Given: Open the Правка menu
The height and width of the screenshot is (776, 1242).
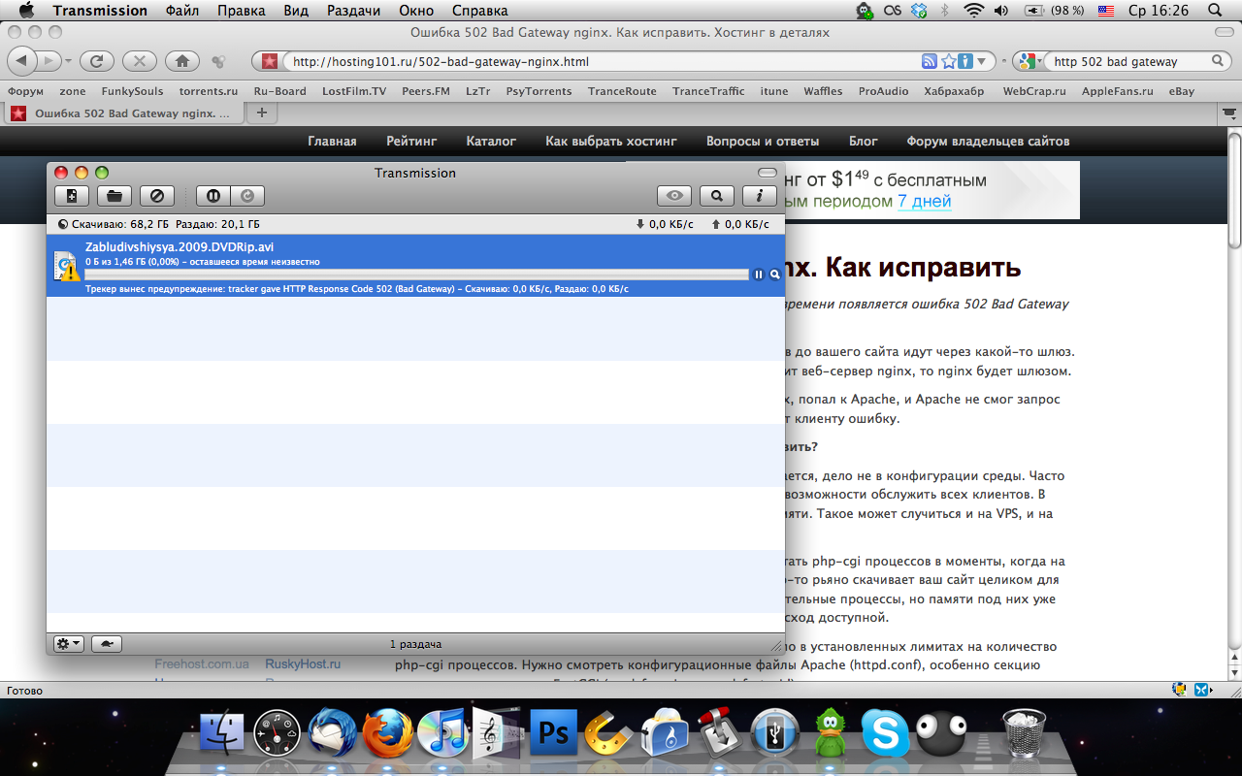Looking at the screenshot, I should tap(242, 11).
